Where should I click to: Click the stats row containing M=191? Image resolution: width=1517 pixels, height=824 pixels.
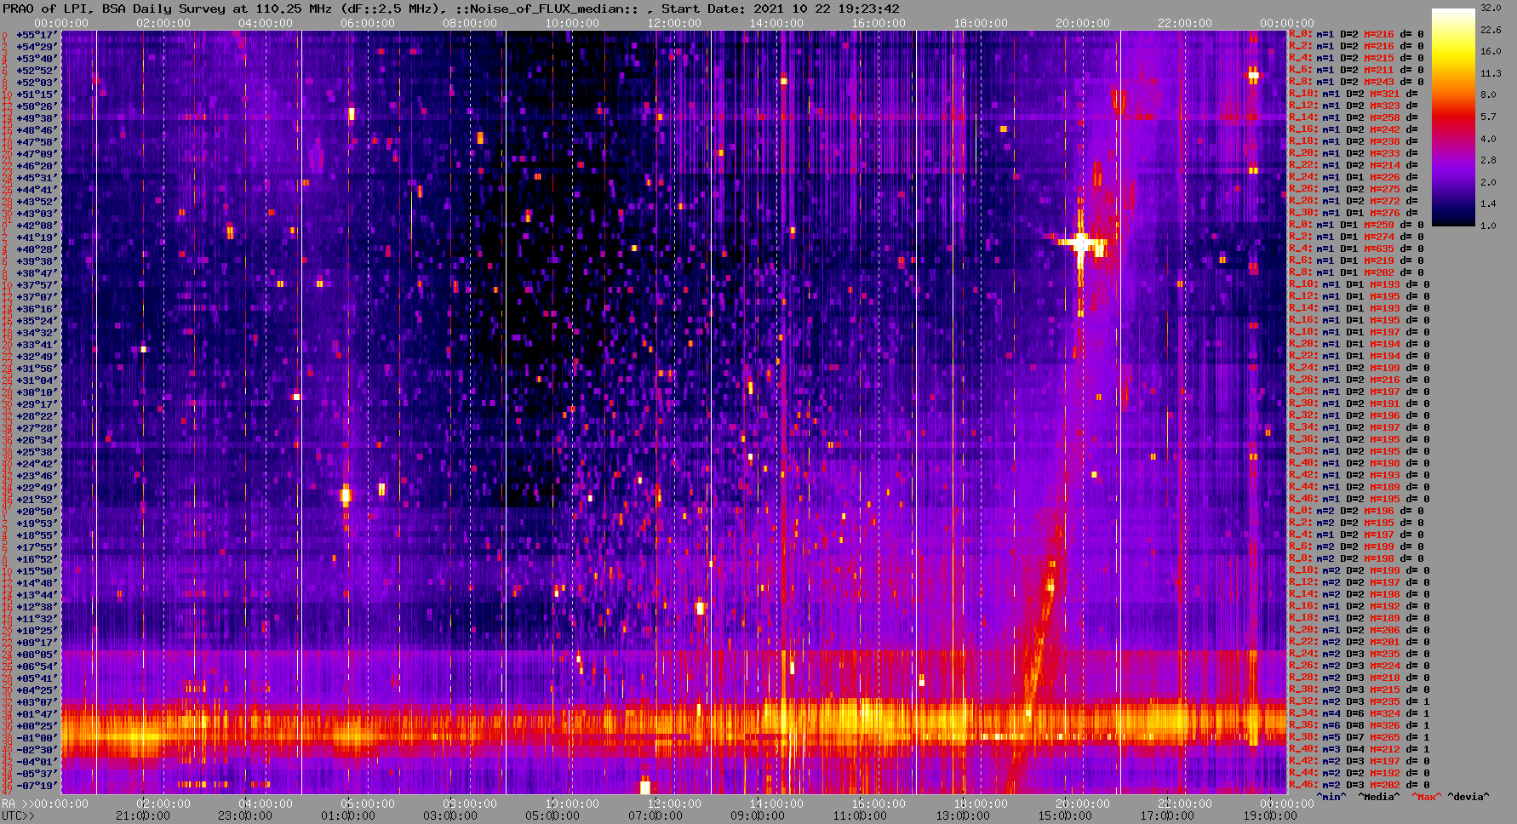[1360, 404]
